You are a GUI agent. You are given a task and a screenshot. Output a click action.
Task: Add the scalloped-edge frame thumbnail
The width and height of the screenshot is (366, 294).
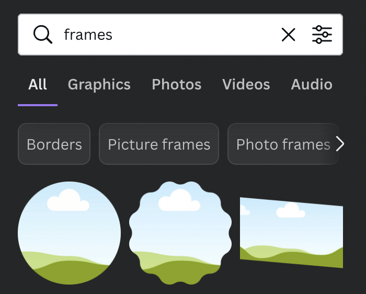point(180,233)
